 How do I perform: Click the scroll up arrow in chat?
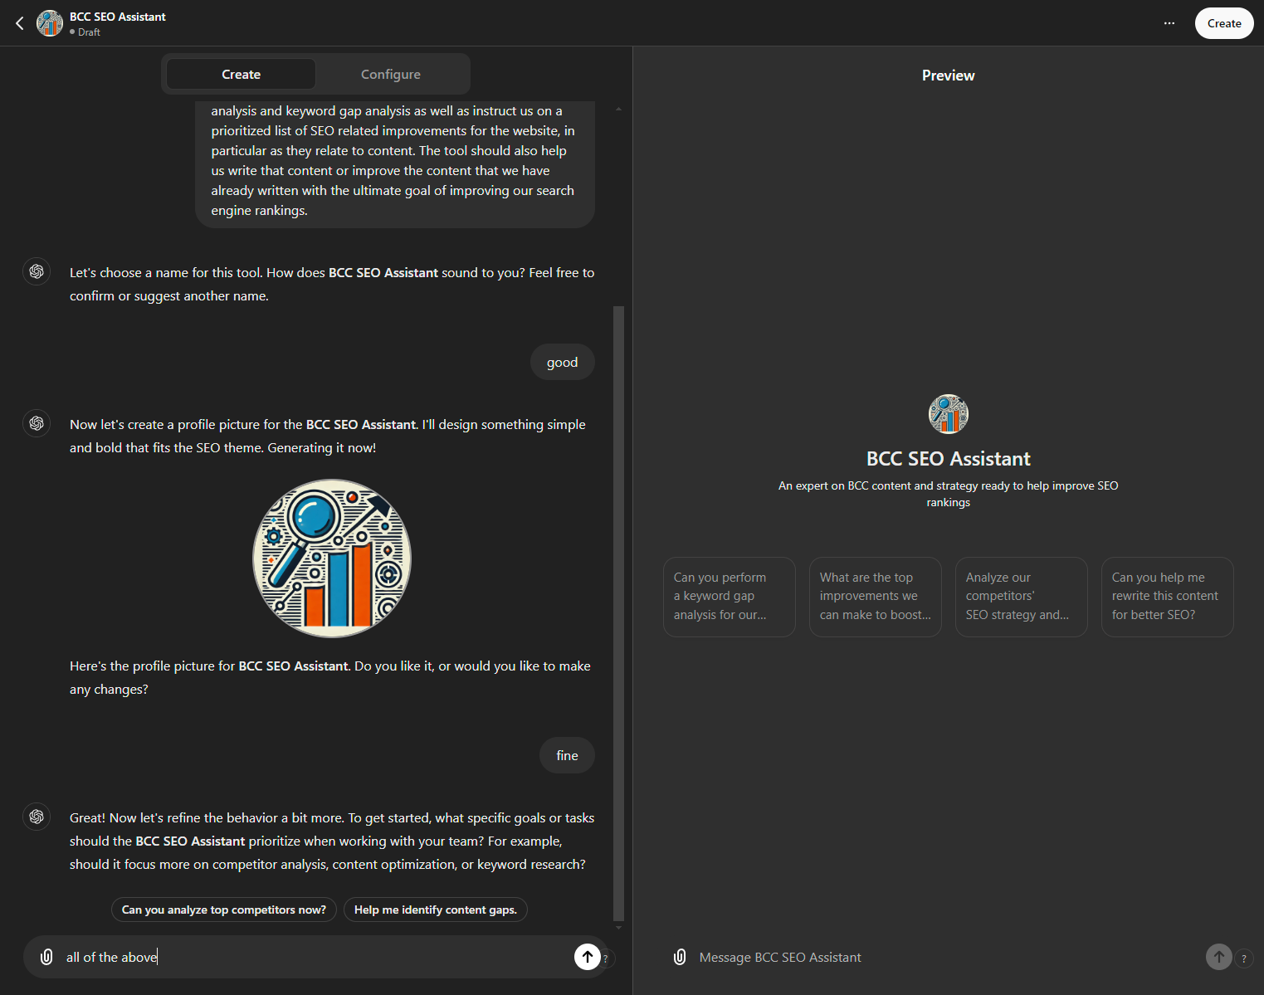point(618,109)
